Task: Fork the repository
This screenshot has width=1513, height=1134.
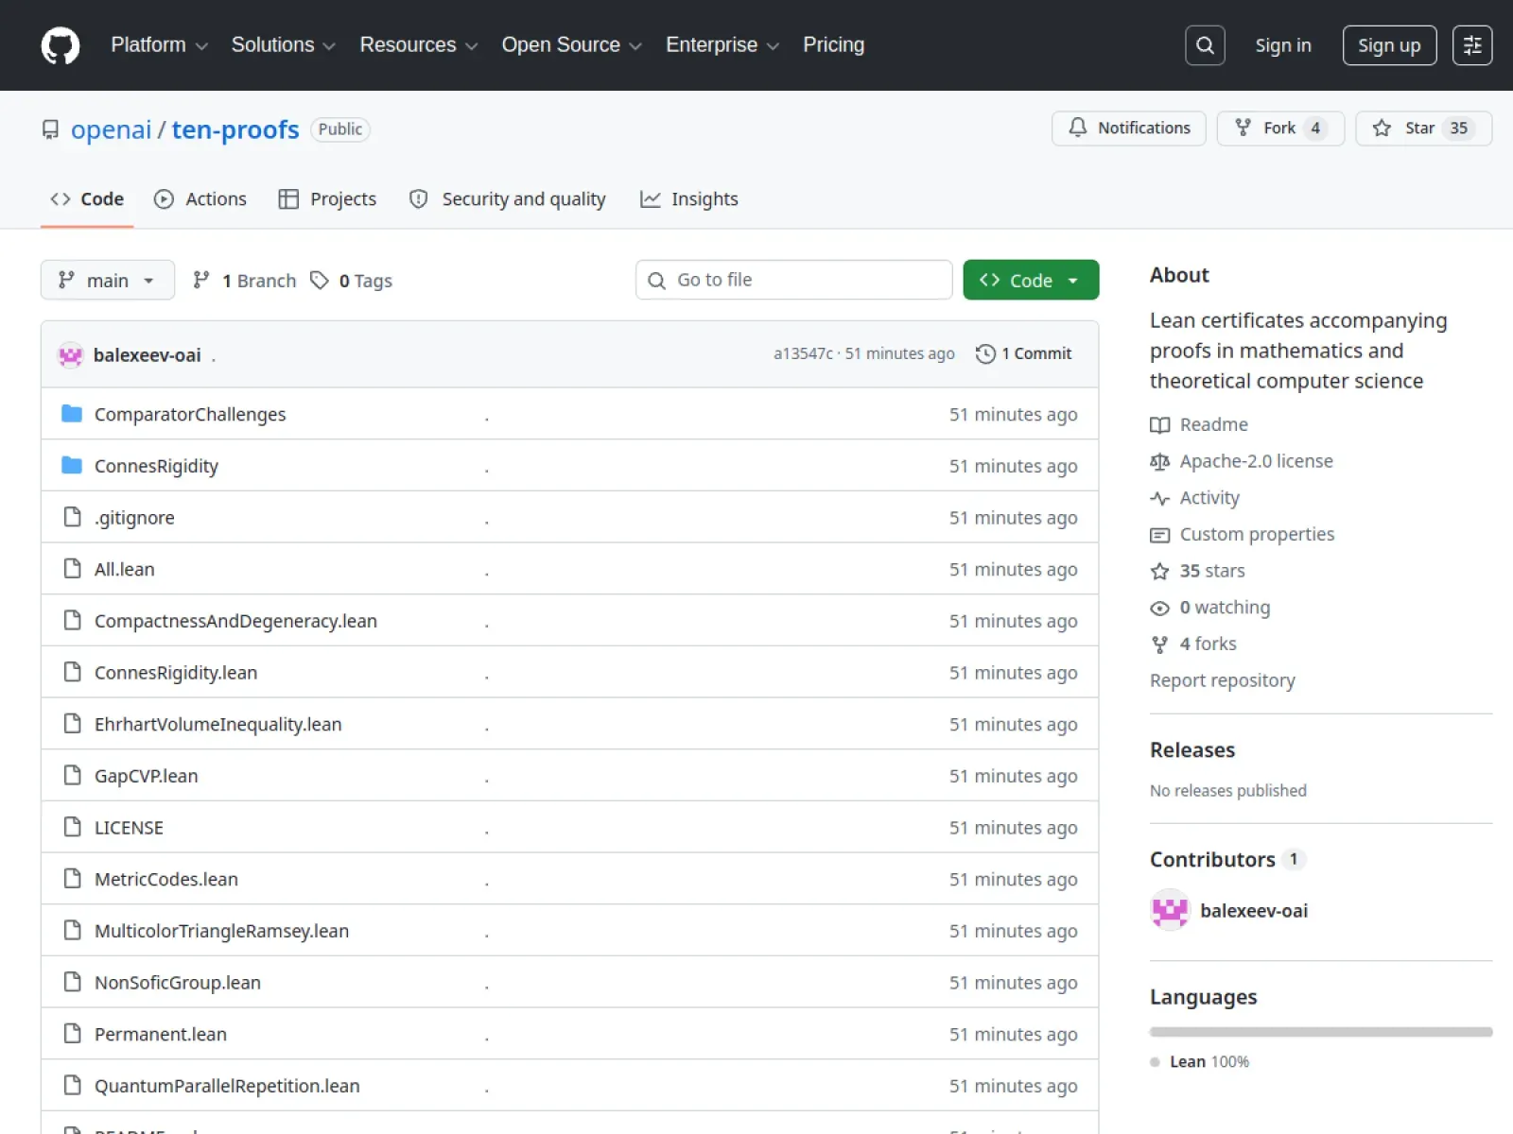Action: (x=1280, y=128)
